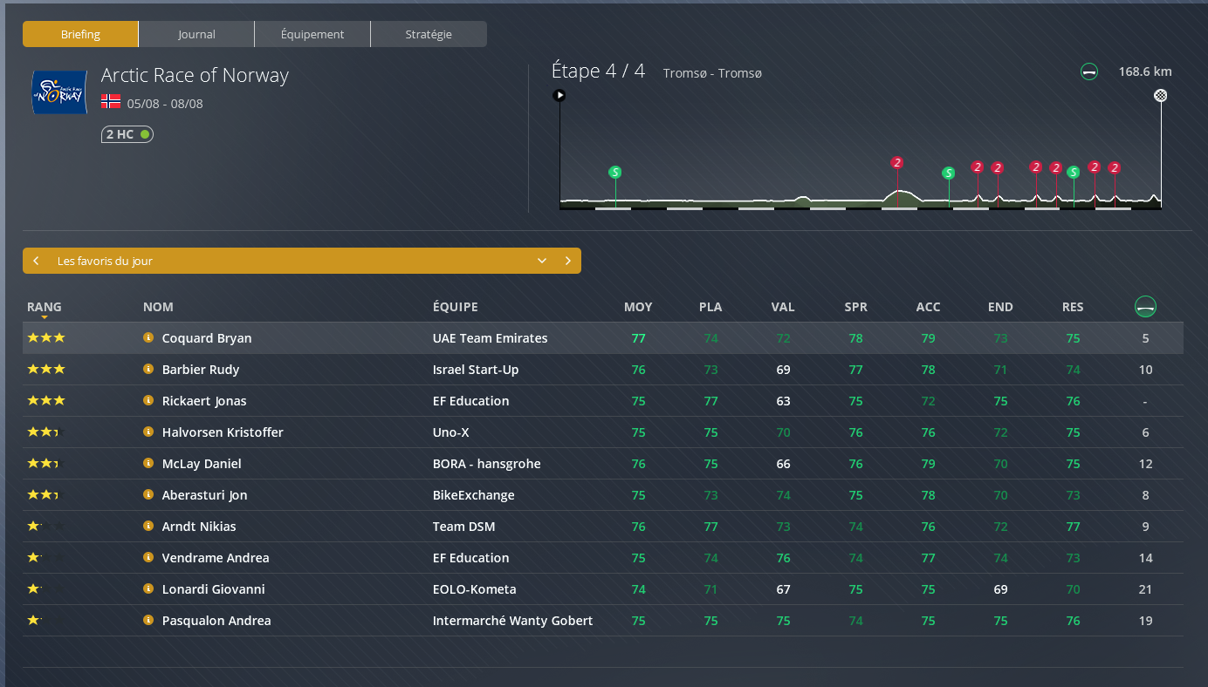Sort table by RANG column
The image size is (1208, 687).
tap(45, 307)
